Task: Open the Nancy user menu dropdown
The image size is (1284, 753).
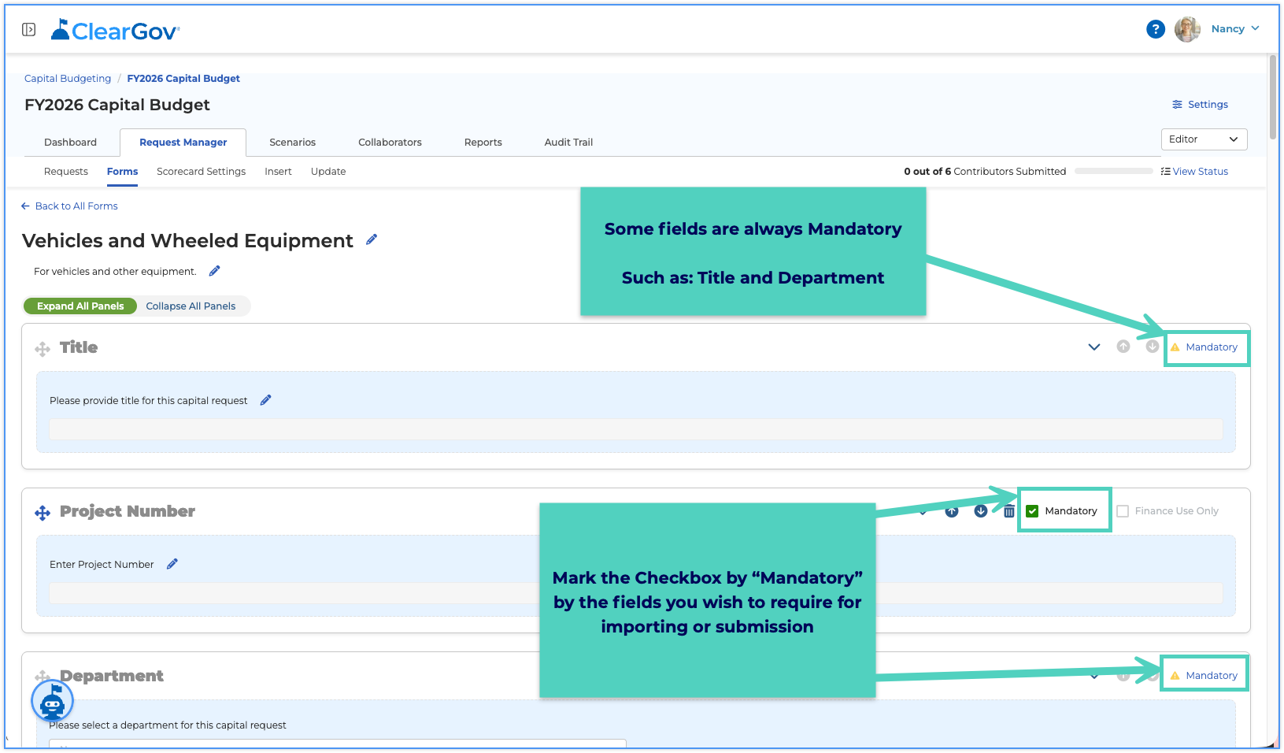Action: pyautogui.click(x=1235, y=28)
